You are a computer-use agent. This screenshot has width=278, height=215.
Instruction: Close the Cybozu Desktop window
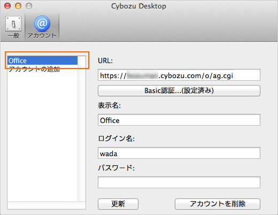pyautogui.click(x=7, y=6)
